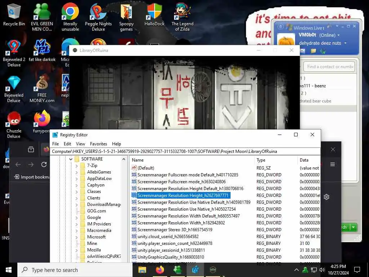Screen dimensions: 369x277
Task: Open the View menu in Registry Editor
Action: (80, 144)
